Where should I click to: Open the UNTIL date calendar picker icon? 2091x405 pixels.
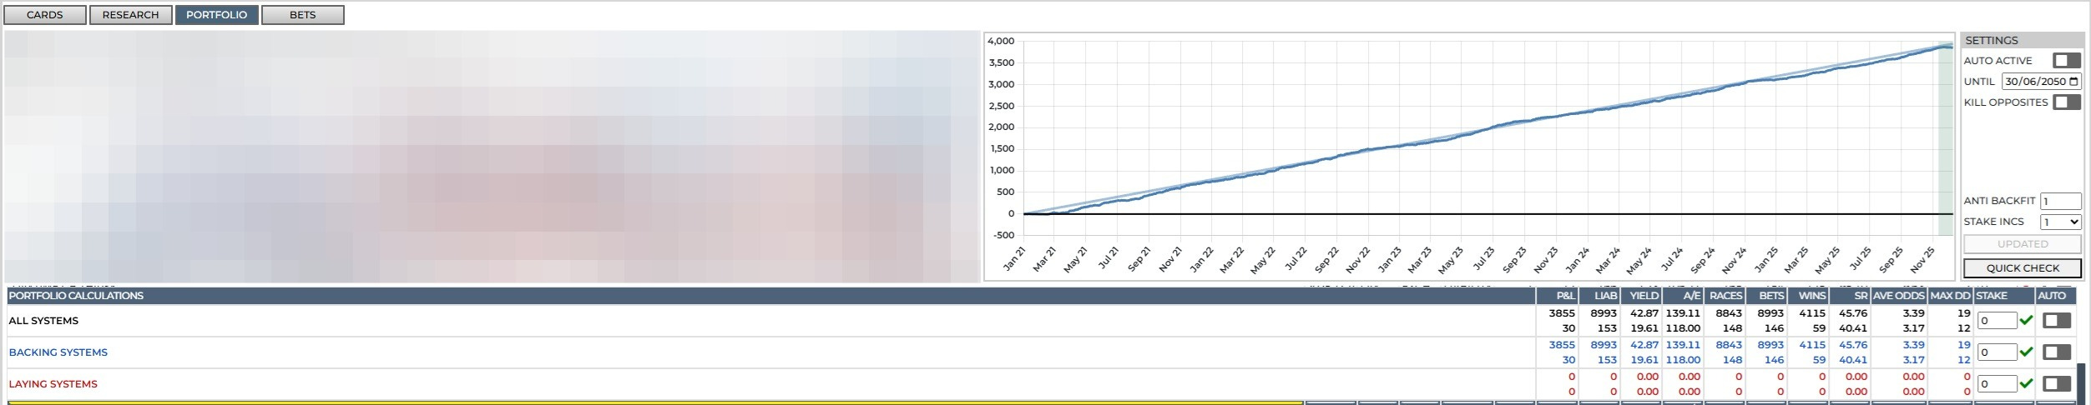pyautogui.click(x=2073, y=82)
